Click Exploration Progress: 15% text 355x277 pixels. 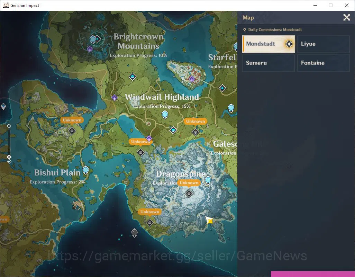(x=162, y=106)
